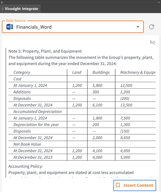Screen dimensions: 161x192
Task: Select the Note 5 heading text
Action: coord(45,51)
